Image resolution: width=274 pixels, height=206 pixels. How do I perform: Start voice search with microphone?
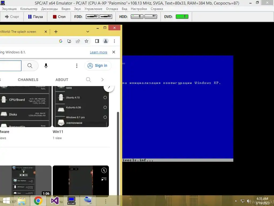[x=46, y=66]
